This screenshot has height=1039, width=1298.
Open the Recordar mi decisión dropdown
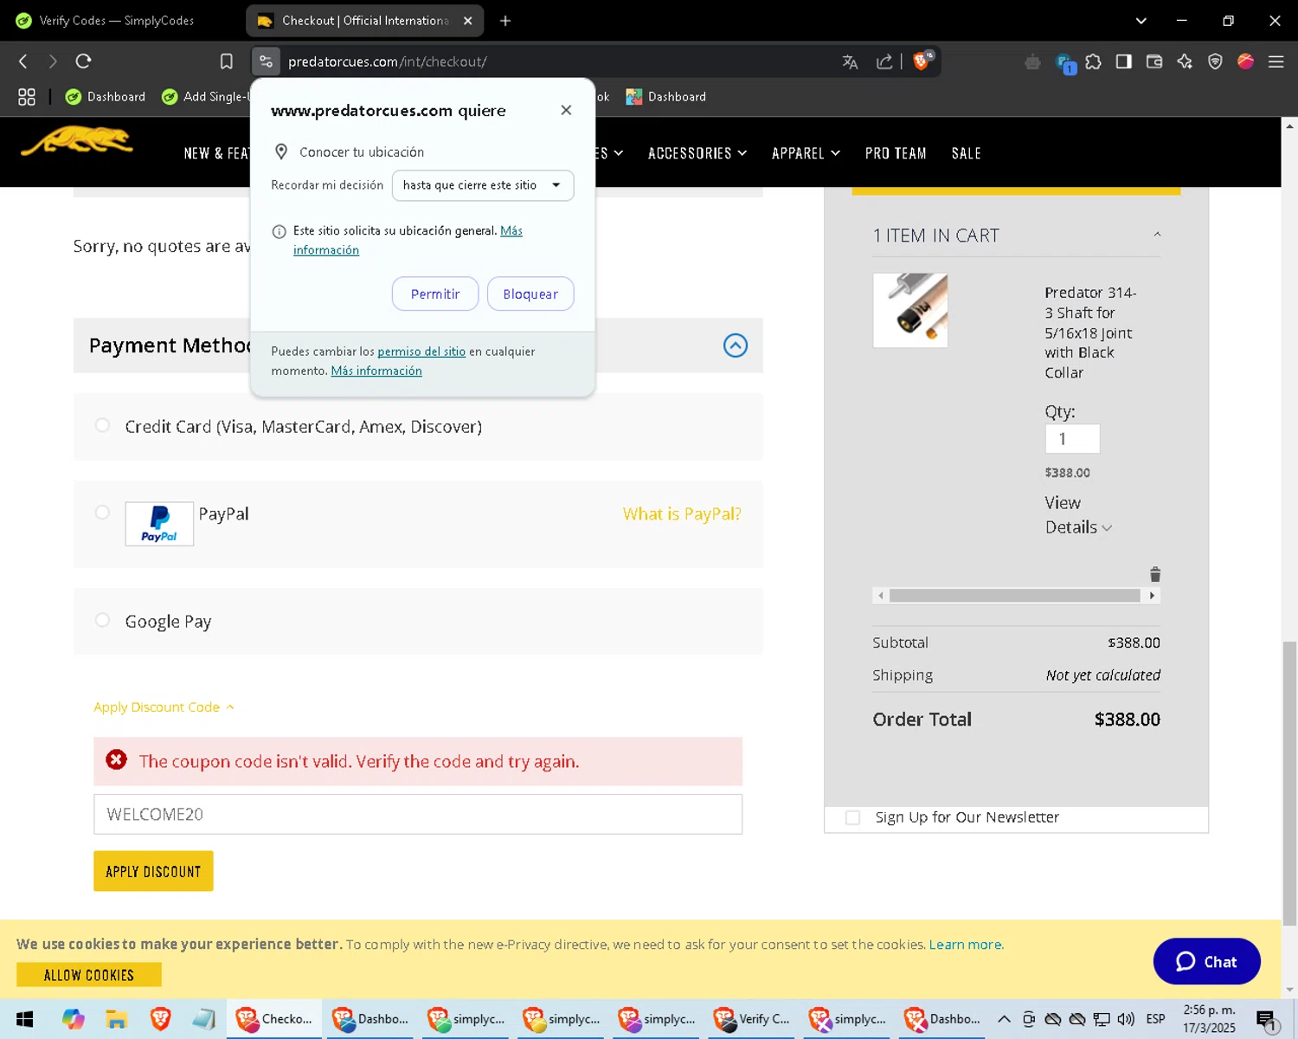[x=483, y=185]
